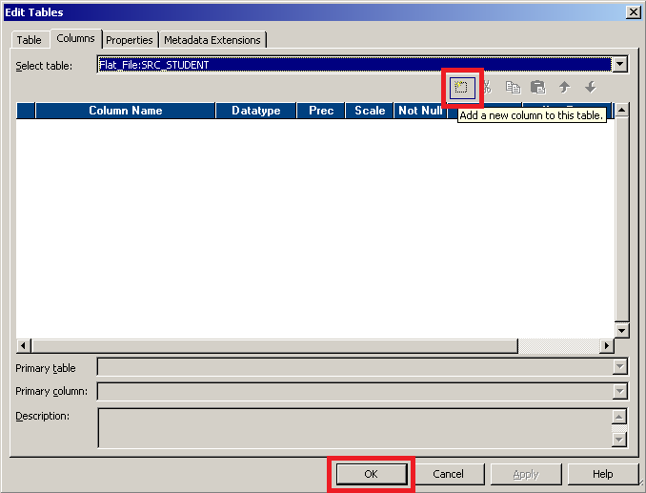Click the Add new column icon

(462, 88)
